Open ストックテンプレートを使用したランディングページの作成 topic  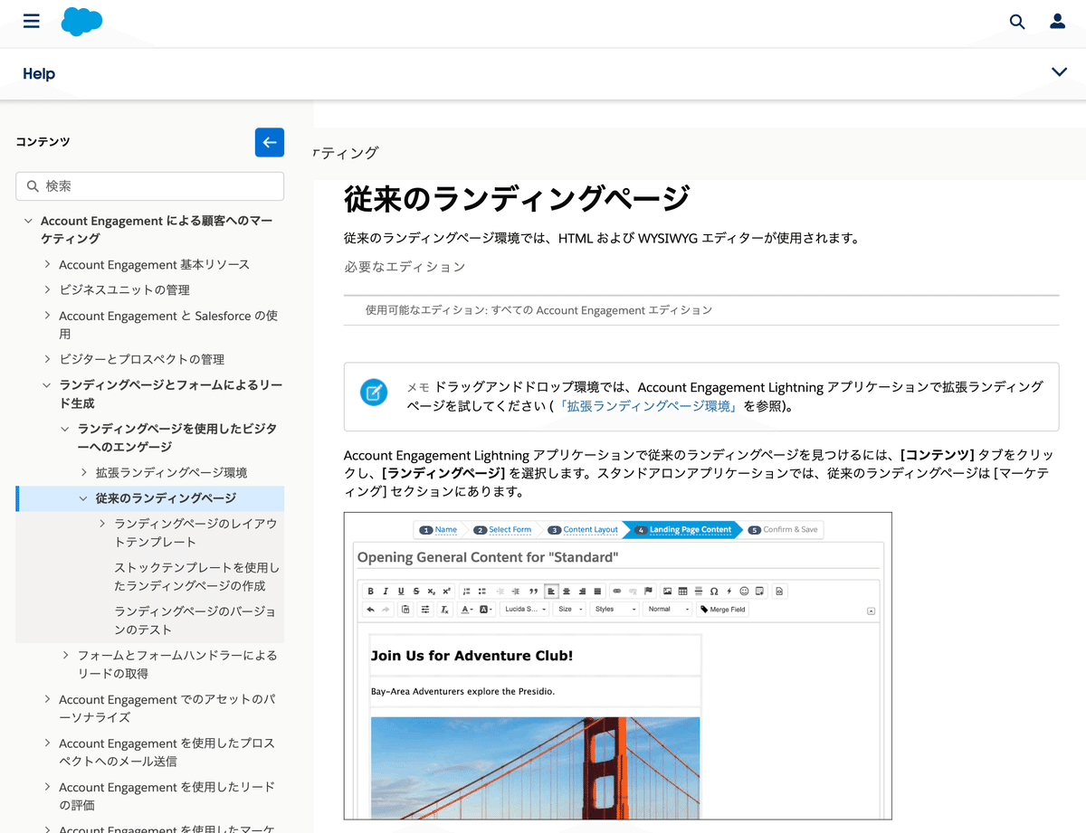click(196, 576)
